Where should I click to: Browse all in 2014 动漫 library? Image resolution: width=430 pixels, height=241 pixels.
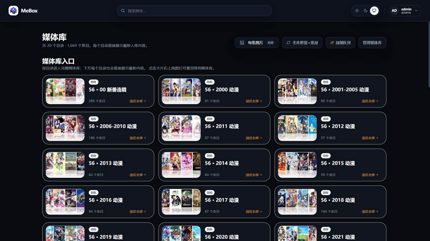coord(254,175)
